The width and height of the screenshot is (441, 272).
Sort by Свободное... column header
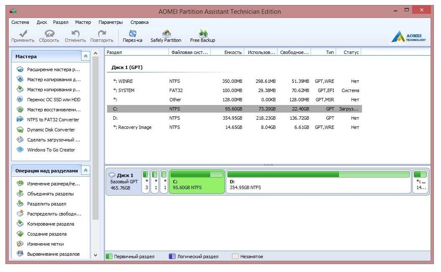(294, 52)
